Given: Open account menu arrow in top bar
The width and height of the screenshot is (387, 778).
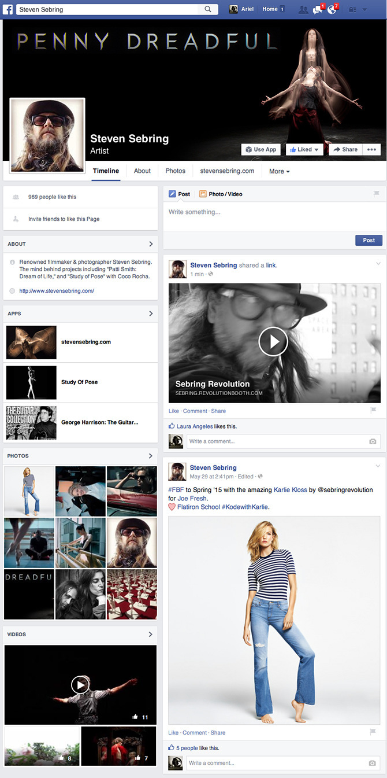Looking at the screenshot, I should 364,9.
